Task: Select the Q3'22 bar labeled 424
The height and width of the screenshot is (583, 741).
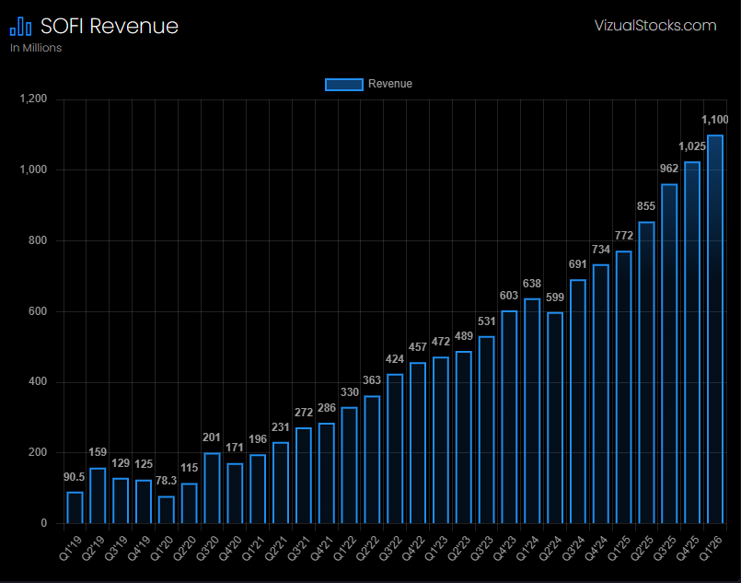Action: (x=395, y=449)
